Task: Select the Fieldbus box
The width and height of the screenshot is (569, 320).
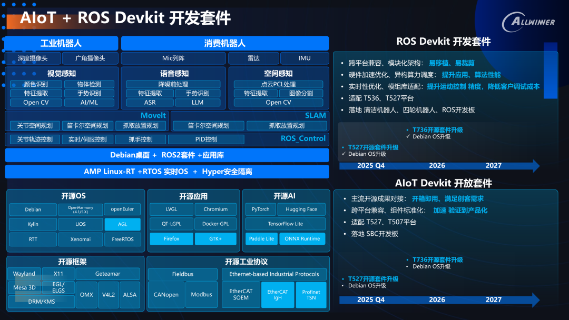Action: (x=182, y=274)
